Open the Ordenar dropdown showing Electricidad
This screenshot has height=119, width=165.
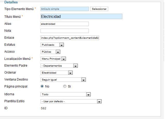pos(57,73)
